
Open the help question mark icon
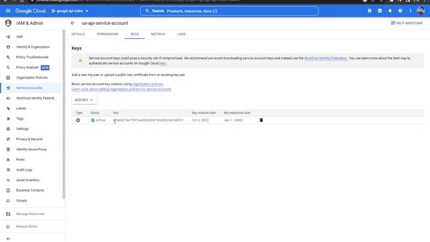click(x=400, y=11)
